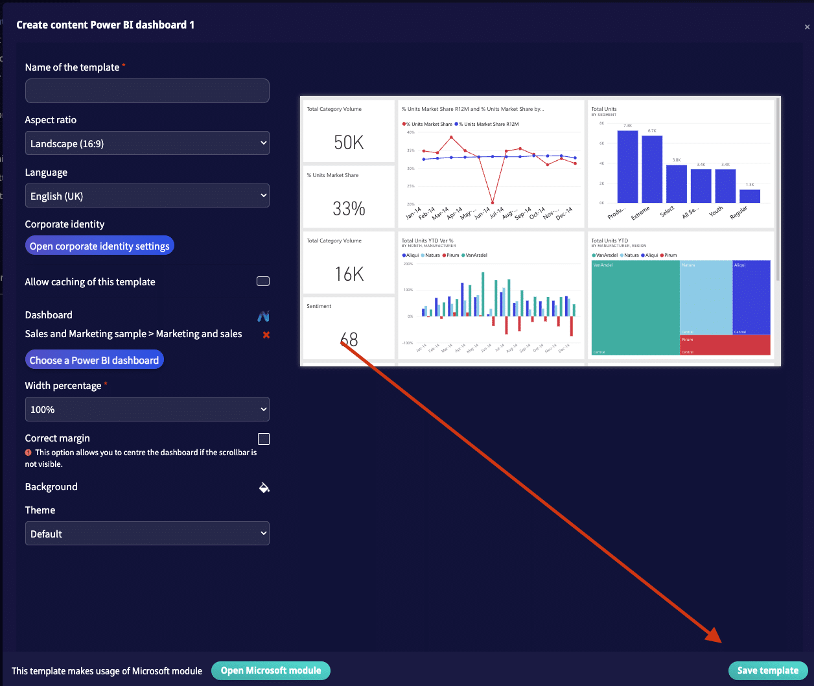Expand the Language English (UK) dropdown
The height and width of the screenshot is (686, 814).
147,196
